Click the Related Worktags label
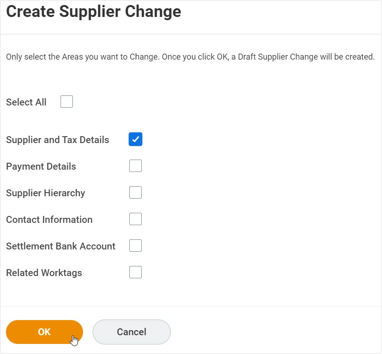Viewport: 382px width, 354px height. [x=44, y=272]
